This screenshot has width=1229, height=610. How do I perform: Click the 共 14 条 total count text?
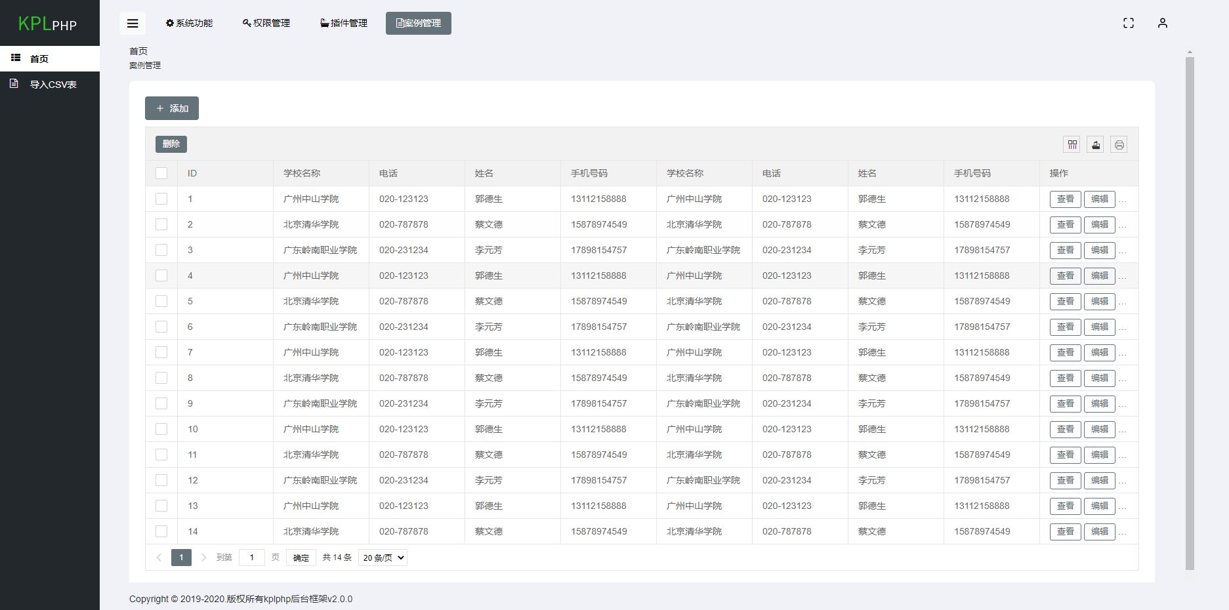(337, 558)
